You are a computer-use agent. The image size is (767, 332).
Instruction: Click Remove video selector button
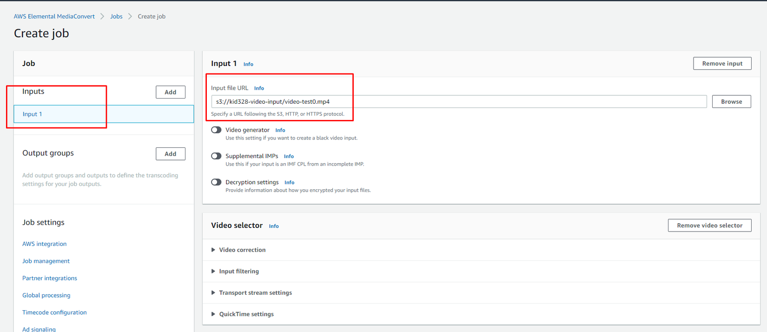pyautogui.click(x=709, y=225)
